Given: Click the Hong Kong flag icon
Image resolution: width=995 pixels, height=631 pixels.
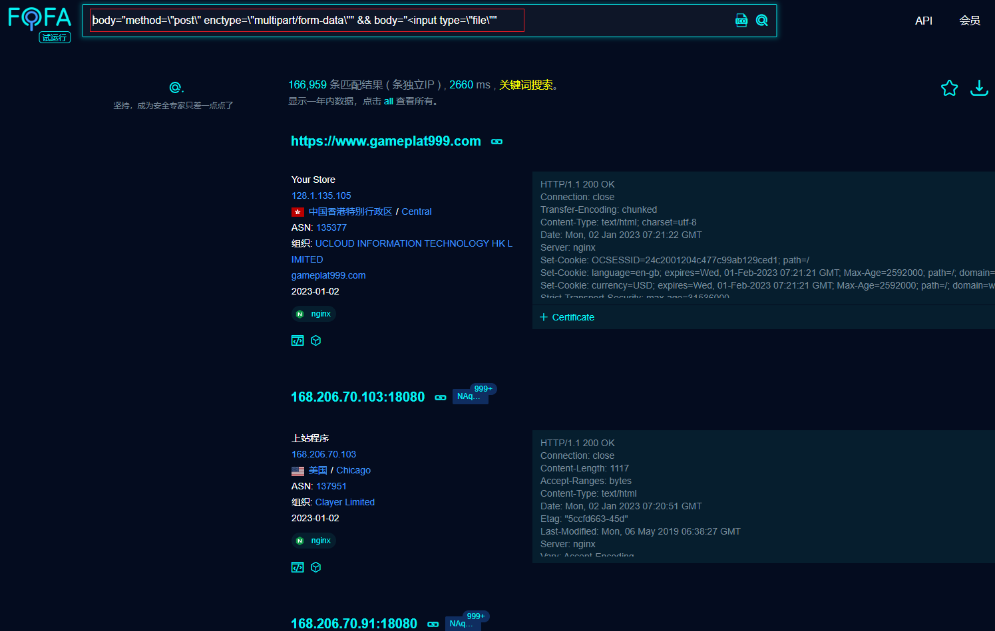Looking at the screenshot, I should tap(298, 212).
